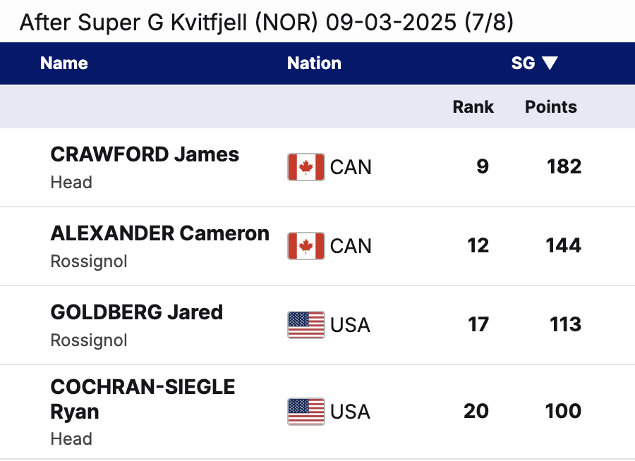Sort the table by Nation column

pyautogui.click(x=314, y=63)
